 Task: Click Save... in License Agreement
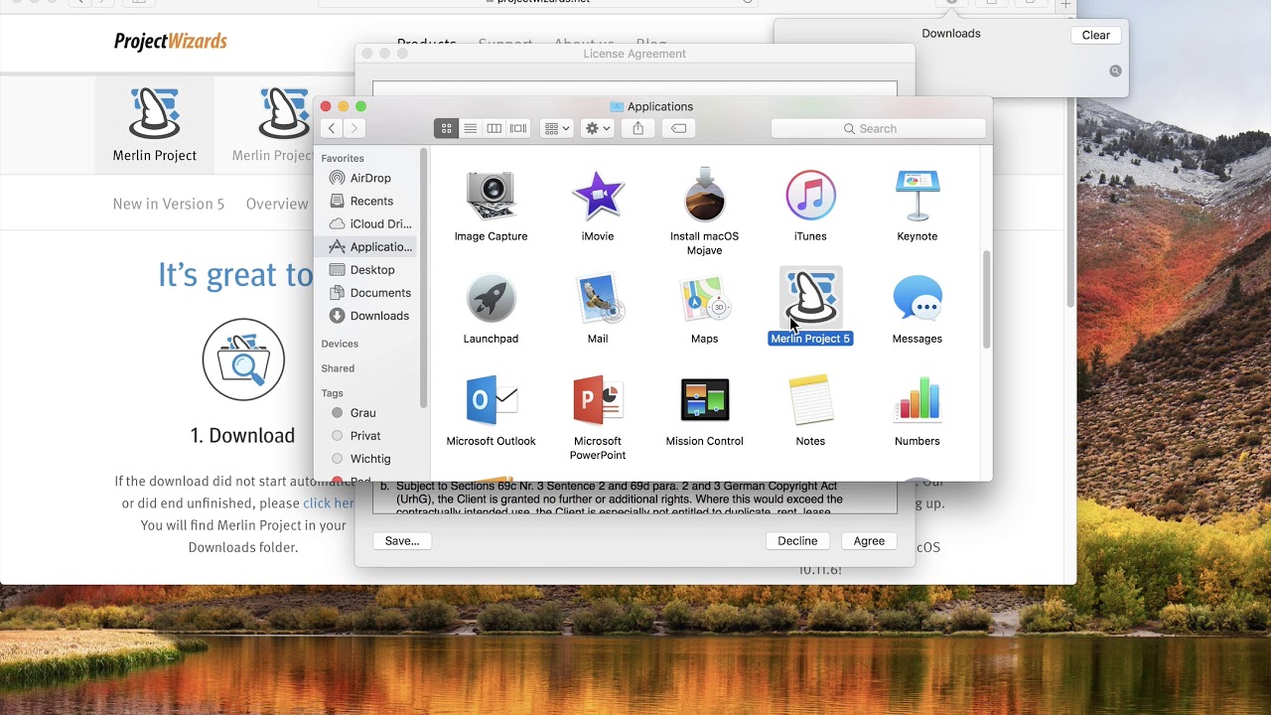click(x=402, y=541)
